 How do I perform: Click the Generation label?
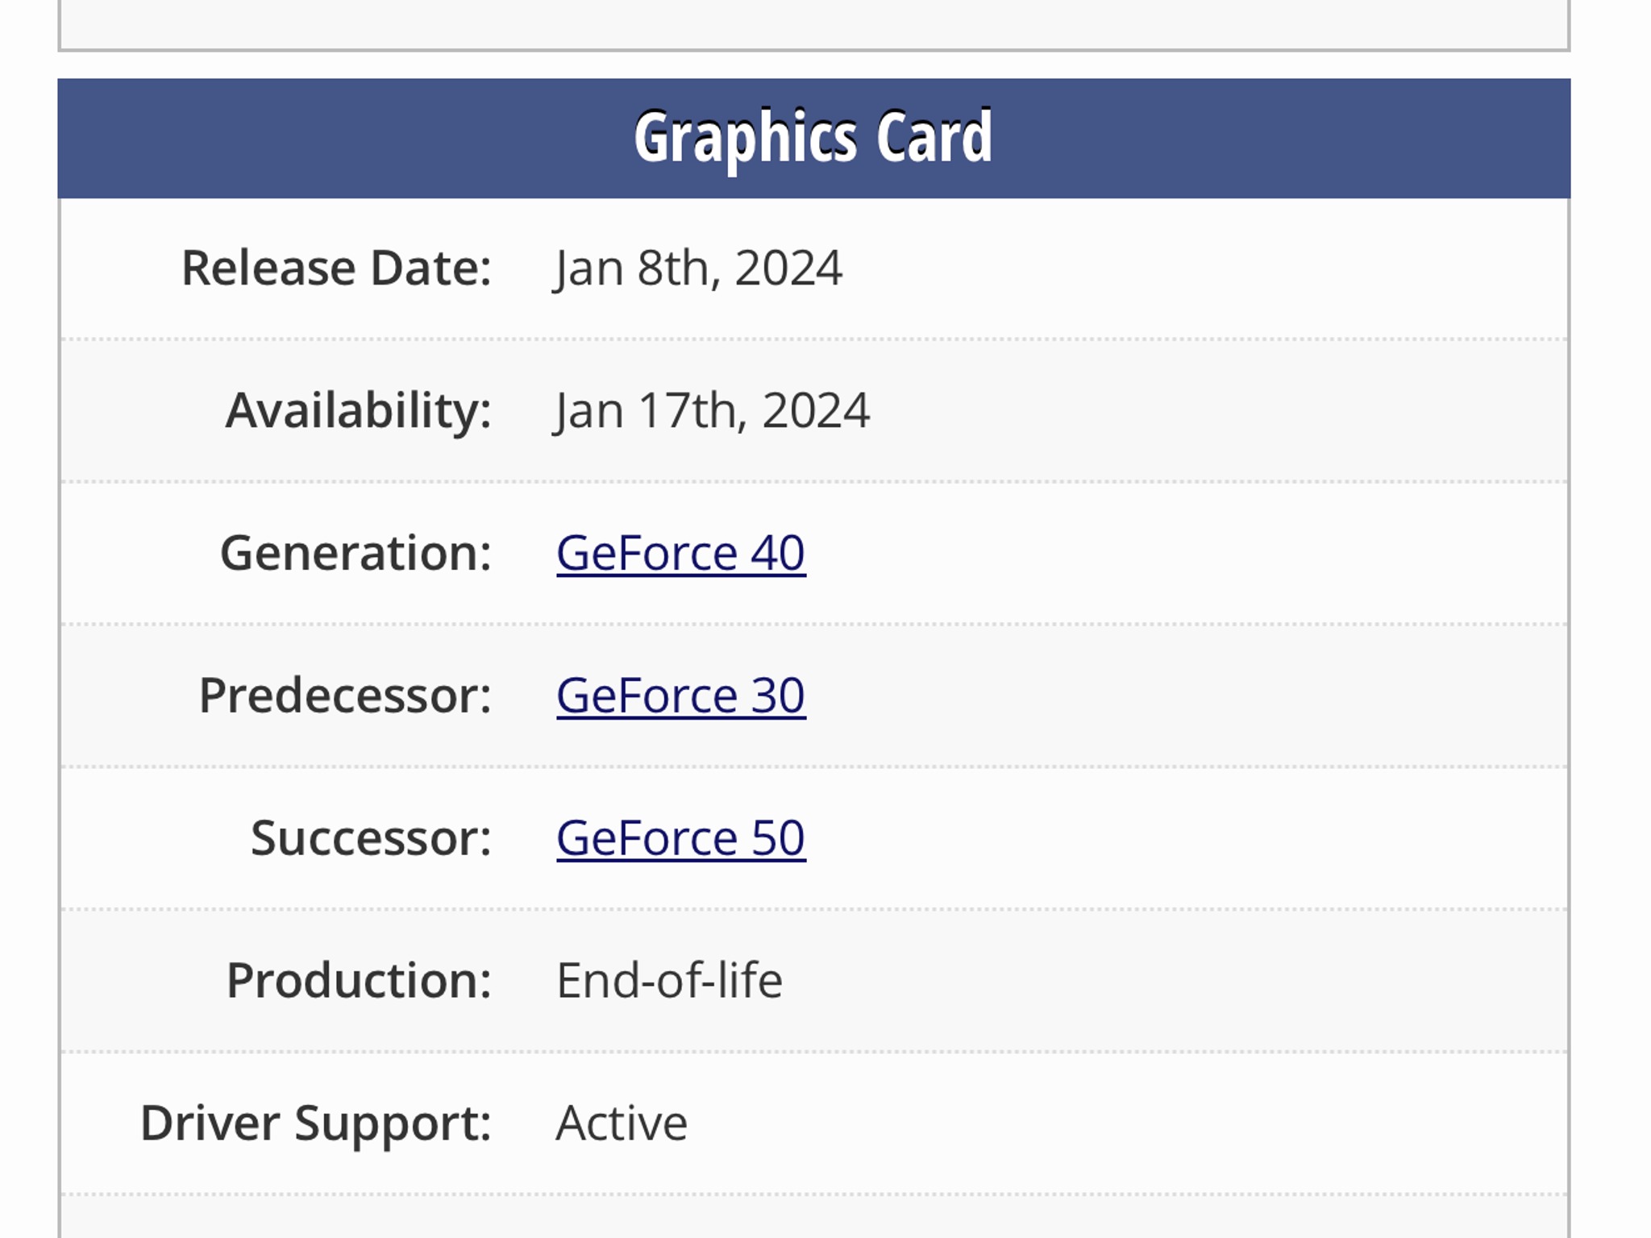click(x=356, y=553)
